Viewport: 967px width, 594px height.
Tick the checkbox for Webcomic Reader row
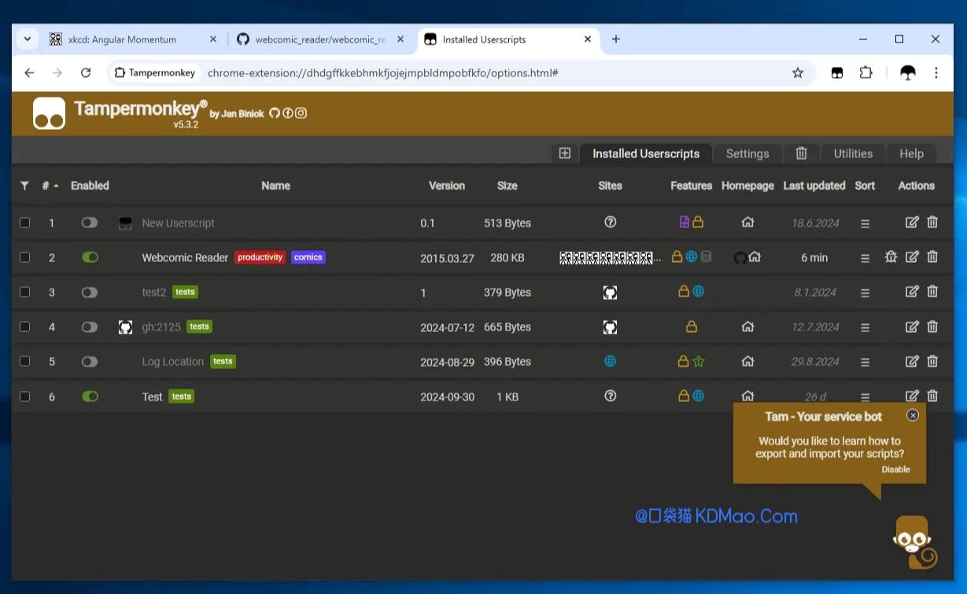[x=24, y=257]
